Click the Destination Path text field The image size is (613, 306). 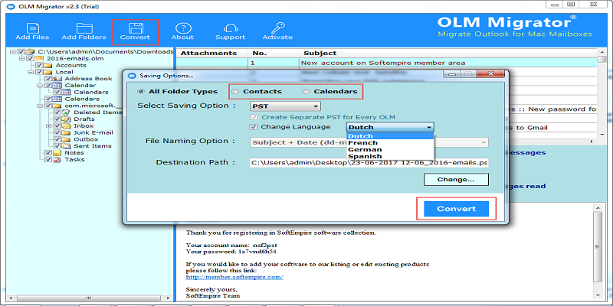(x=369, y=162)
